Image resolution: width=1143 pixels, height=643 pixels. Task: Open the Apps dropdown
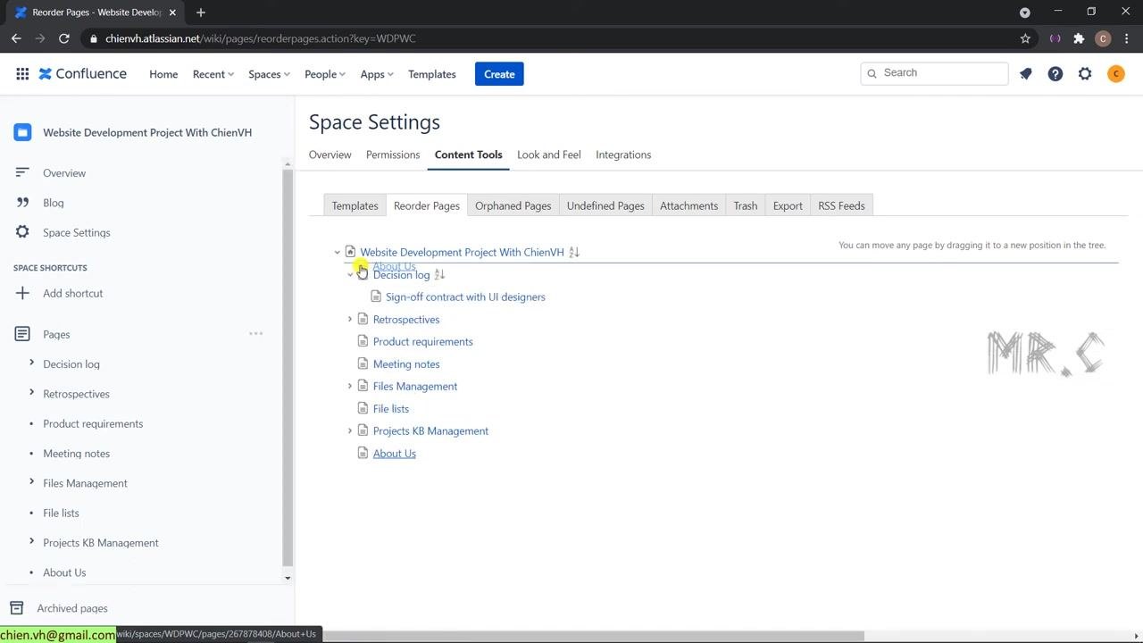tap(377, 74)
